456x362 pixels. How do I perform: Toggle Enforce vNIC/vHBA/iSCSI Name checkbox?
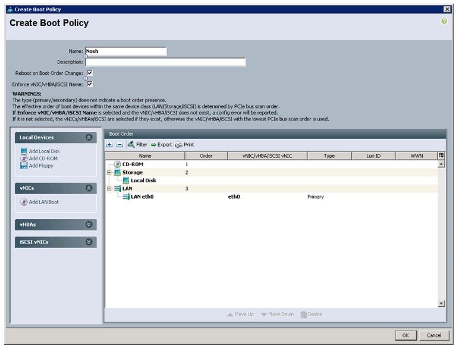point(90,84)
